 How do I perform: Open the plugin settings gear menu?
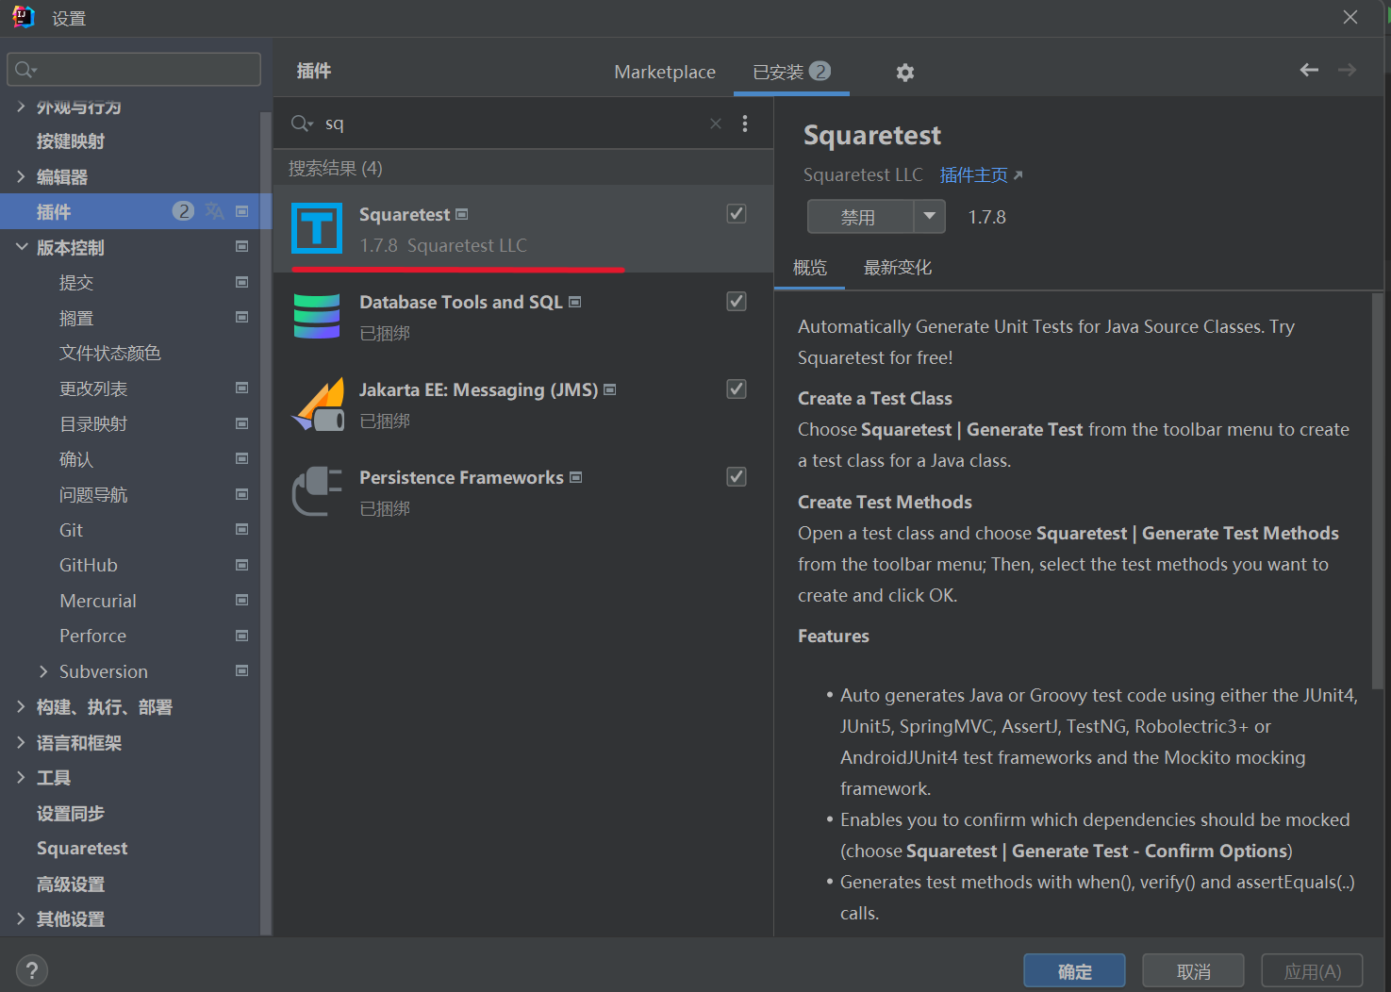pyautogui.click(x=905, y=73)
